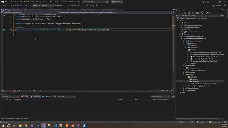Switch to the DependencyInjection.cs tab
Image resolution: width=228 pixels, height=128 pixels.
pos(55,10)
